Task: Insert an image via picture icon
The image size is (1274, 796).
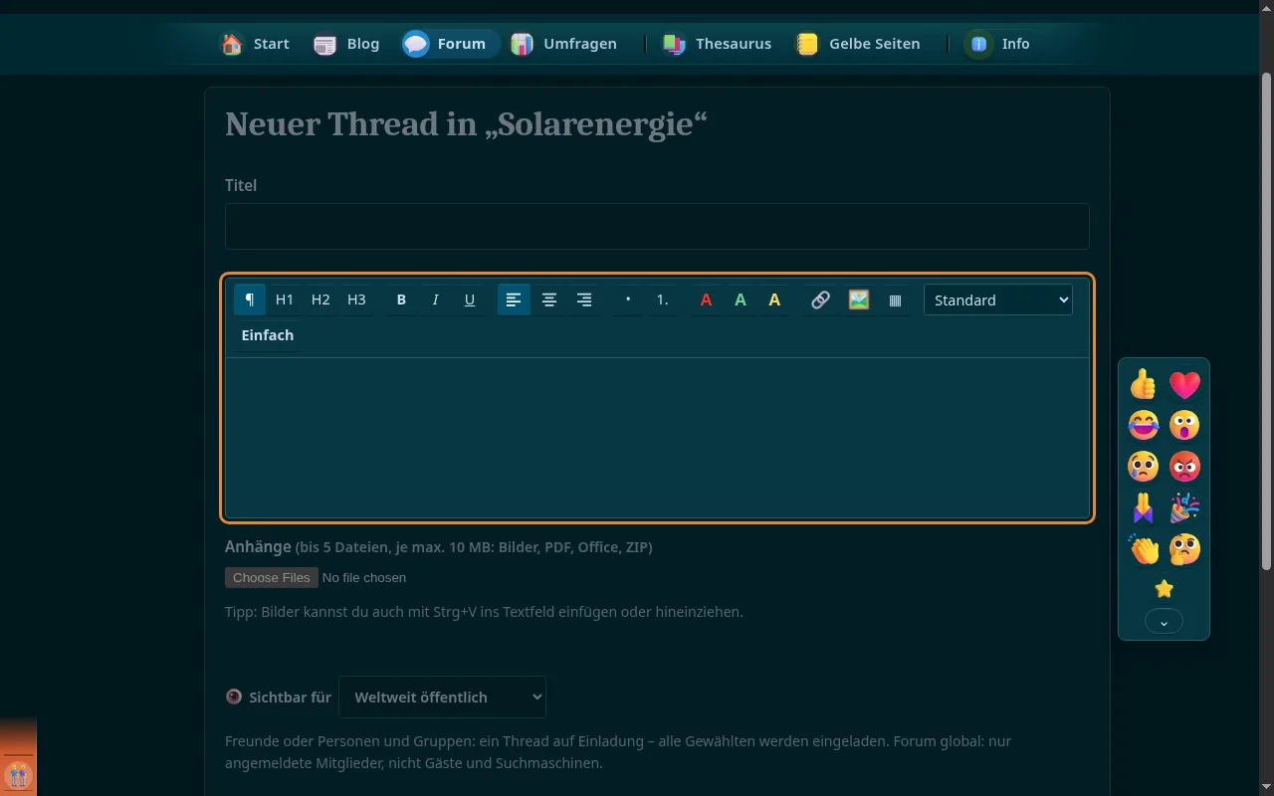Action: [859, 299]
